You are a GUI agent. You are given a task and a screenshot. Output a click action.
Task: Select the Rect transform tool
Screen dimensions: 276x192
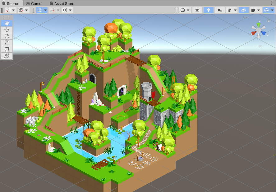click(7, 49)
